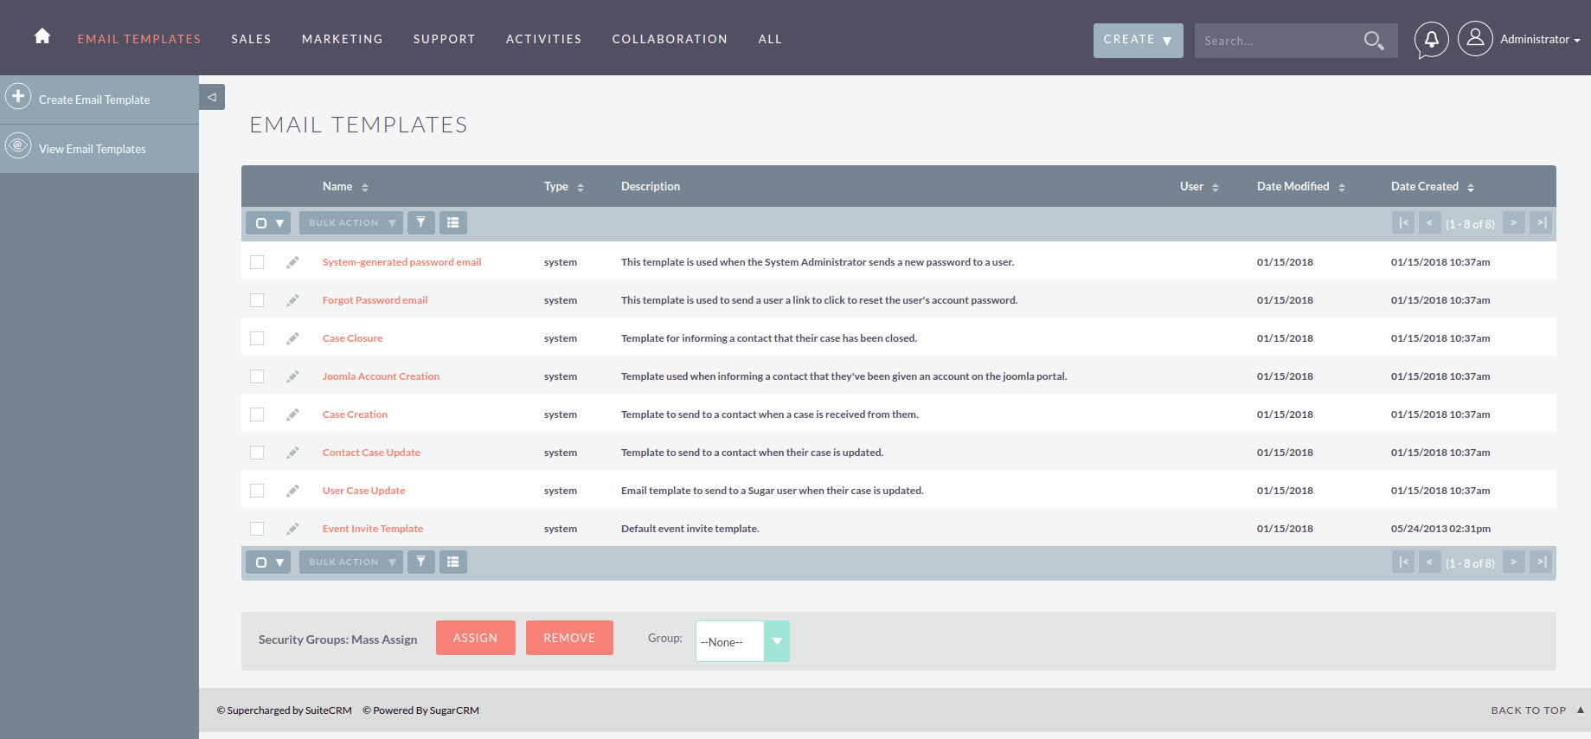Collapse the sidebar with arrow toggle
This screenshot has height=739, width=1591.
coord(212,97)
